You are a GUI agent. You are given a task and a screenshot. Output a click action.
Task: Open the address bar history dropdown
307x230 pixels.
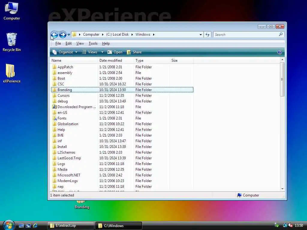pyautogui.click(x=201, y=35)
